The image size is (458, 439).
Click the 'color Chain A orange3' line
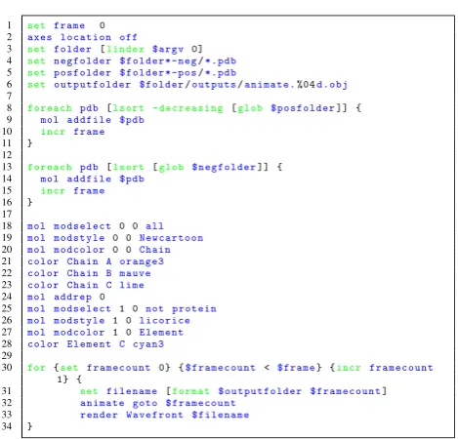(96, 261)
